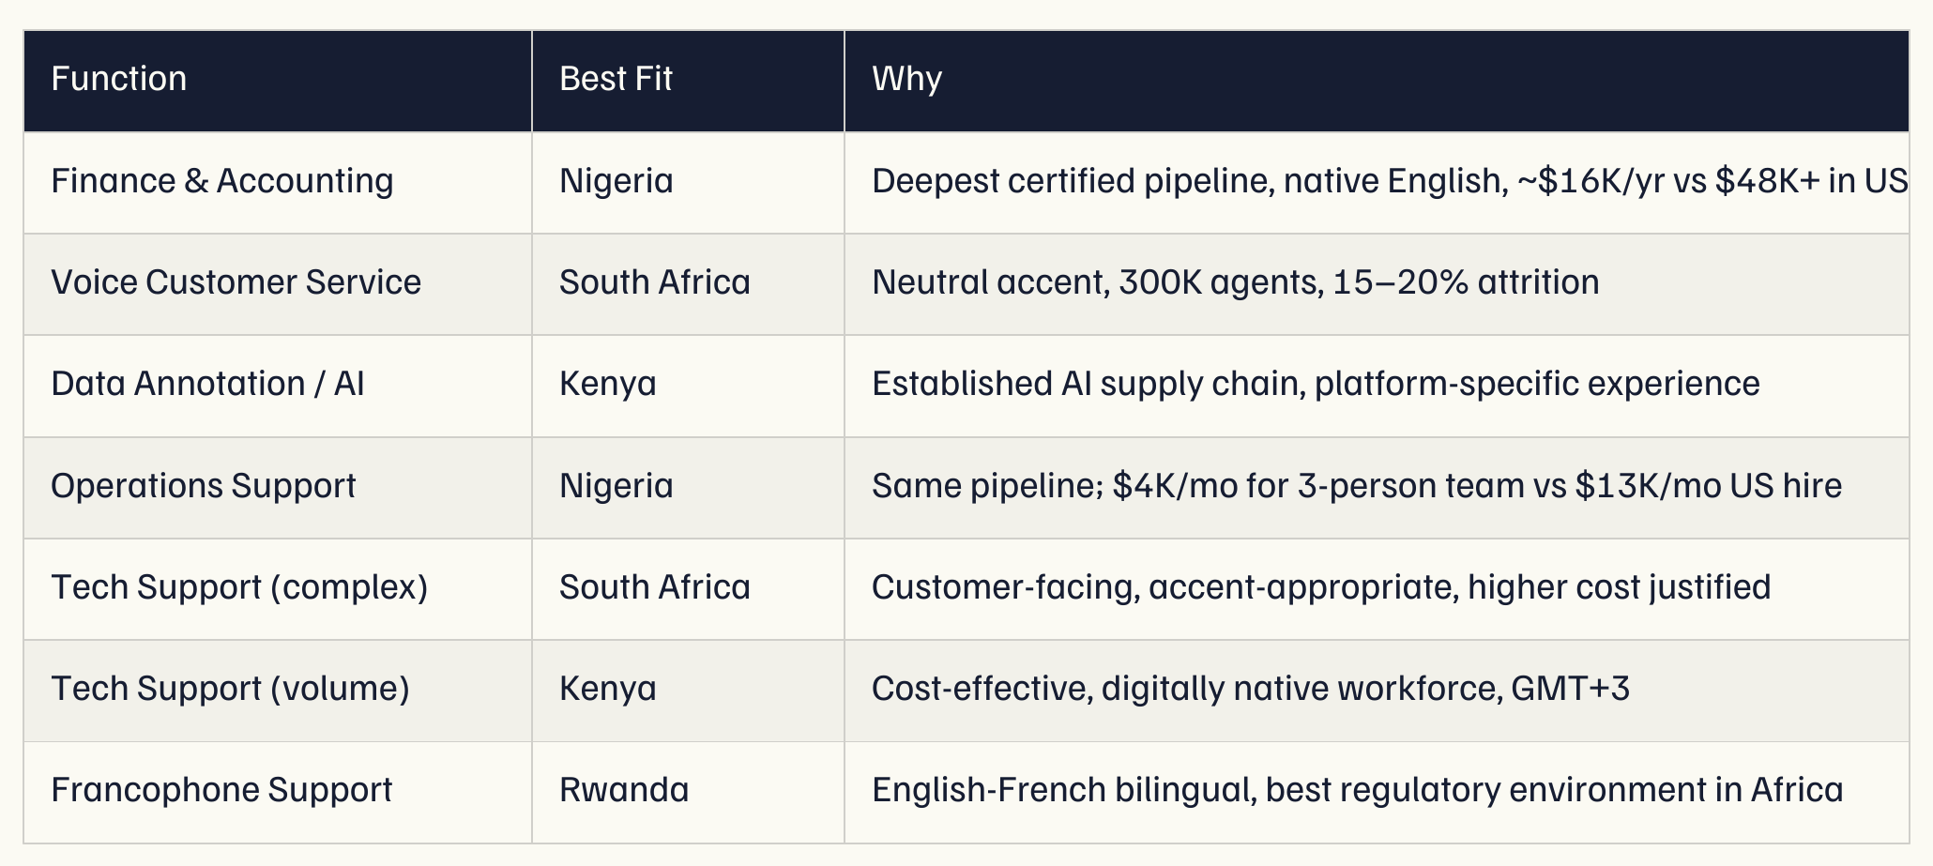
Task: Select the Tech Support (complex) cell
Action: [278, 589]
